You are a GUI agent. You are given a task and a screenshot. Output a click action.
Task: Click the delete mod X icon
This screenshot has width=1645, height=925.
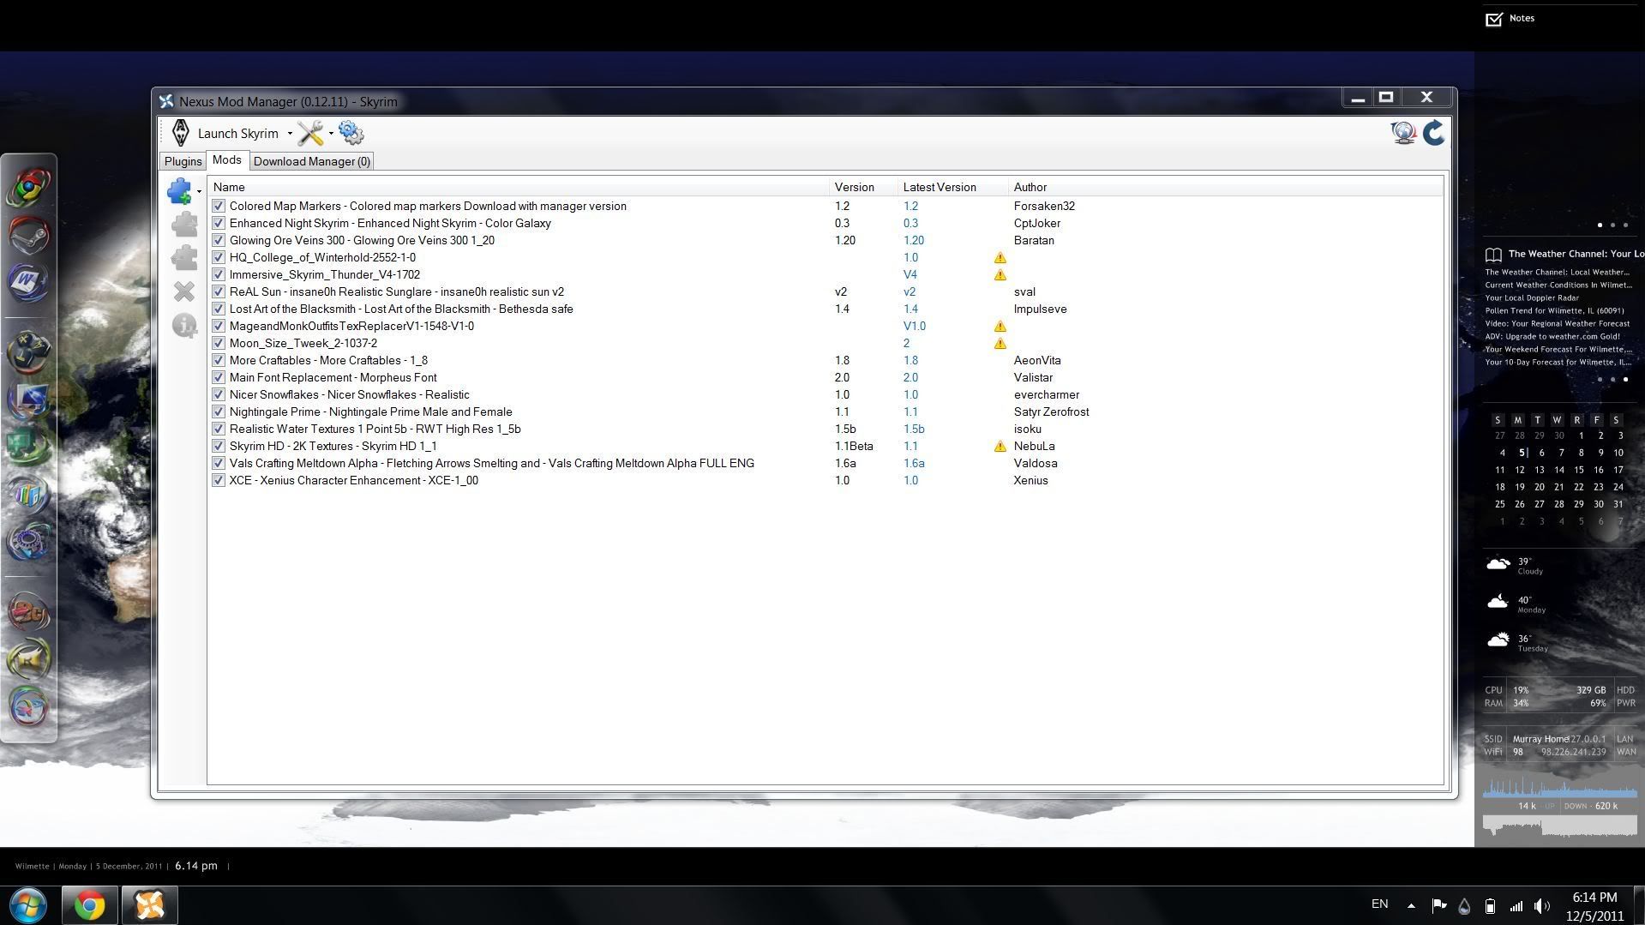(183, 291)
